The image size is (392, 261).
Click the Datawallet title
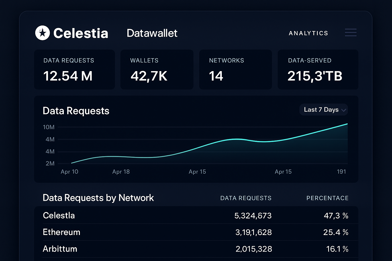[152, 33]
